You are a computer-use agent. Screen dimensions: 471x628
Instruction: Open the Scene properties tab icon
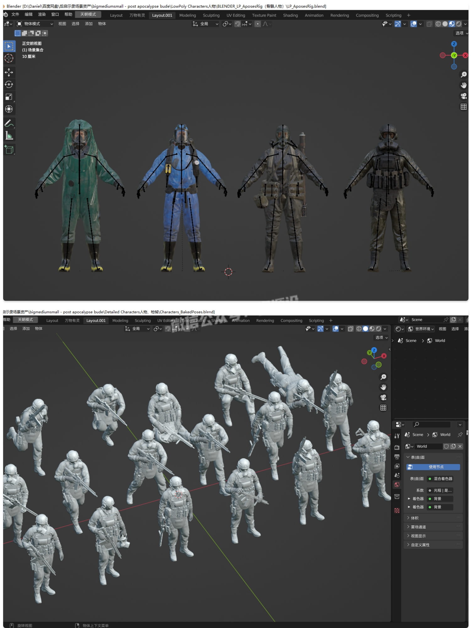click(397, 475)
